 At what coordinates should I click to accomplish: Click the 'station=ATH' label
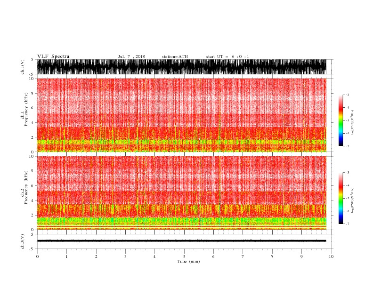175,56
